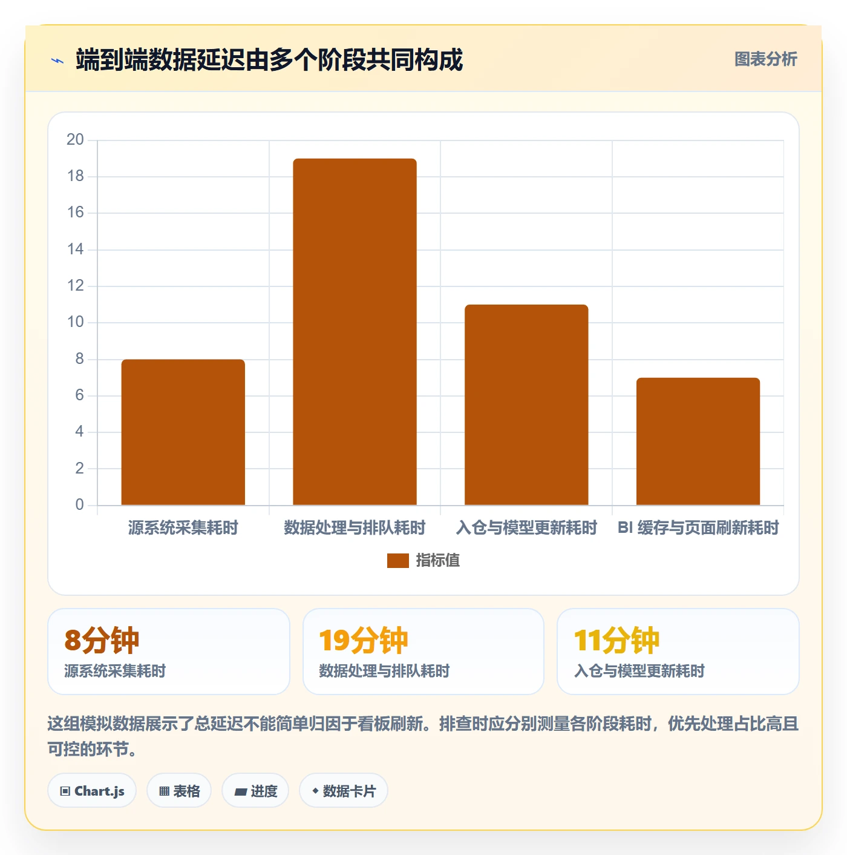Click the description paragraph starting 这组模拟数据
The width and height of the screenshot is (847, 855).
(x=423, y=736)
